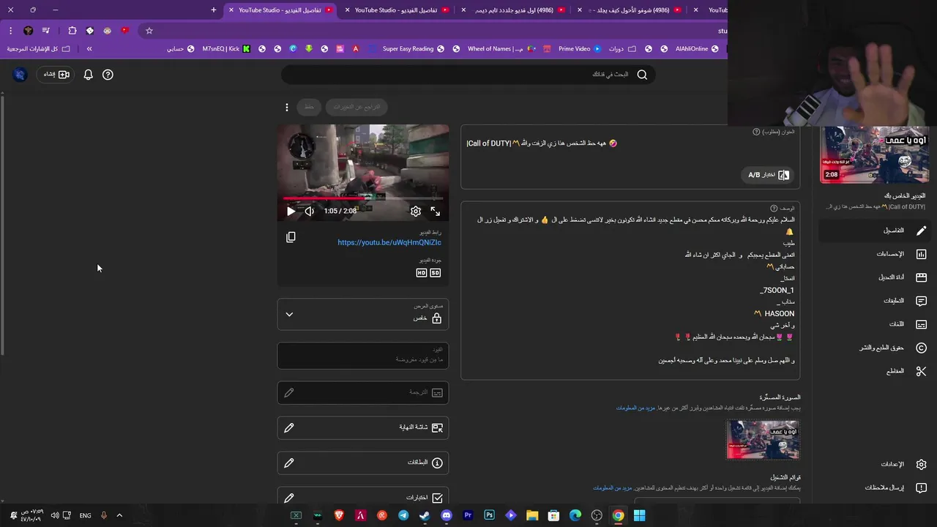Viewport: 937px width, 527px height.
Task: Click the restrictions (القيود) field
Action: [363, 355]
